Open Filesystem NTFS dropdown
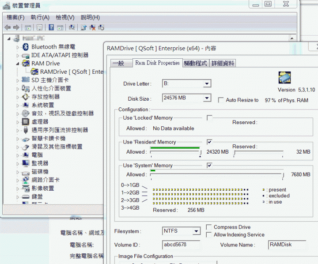 coord(196,231)
